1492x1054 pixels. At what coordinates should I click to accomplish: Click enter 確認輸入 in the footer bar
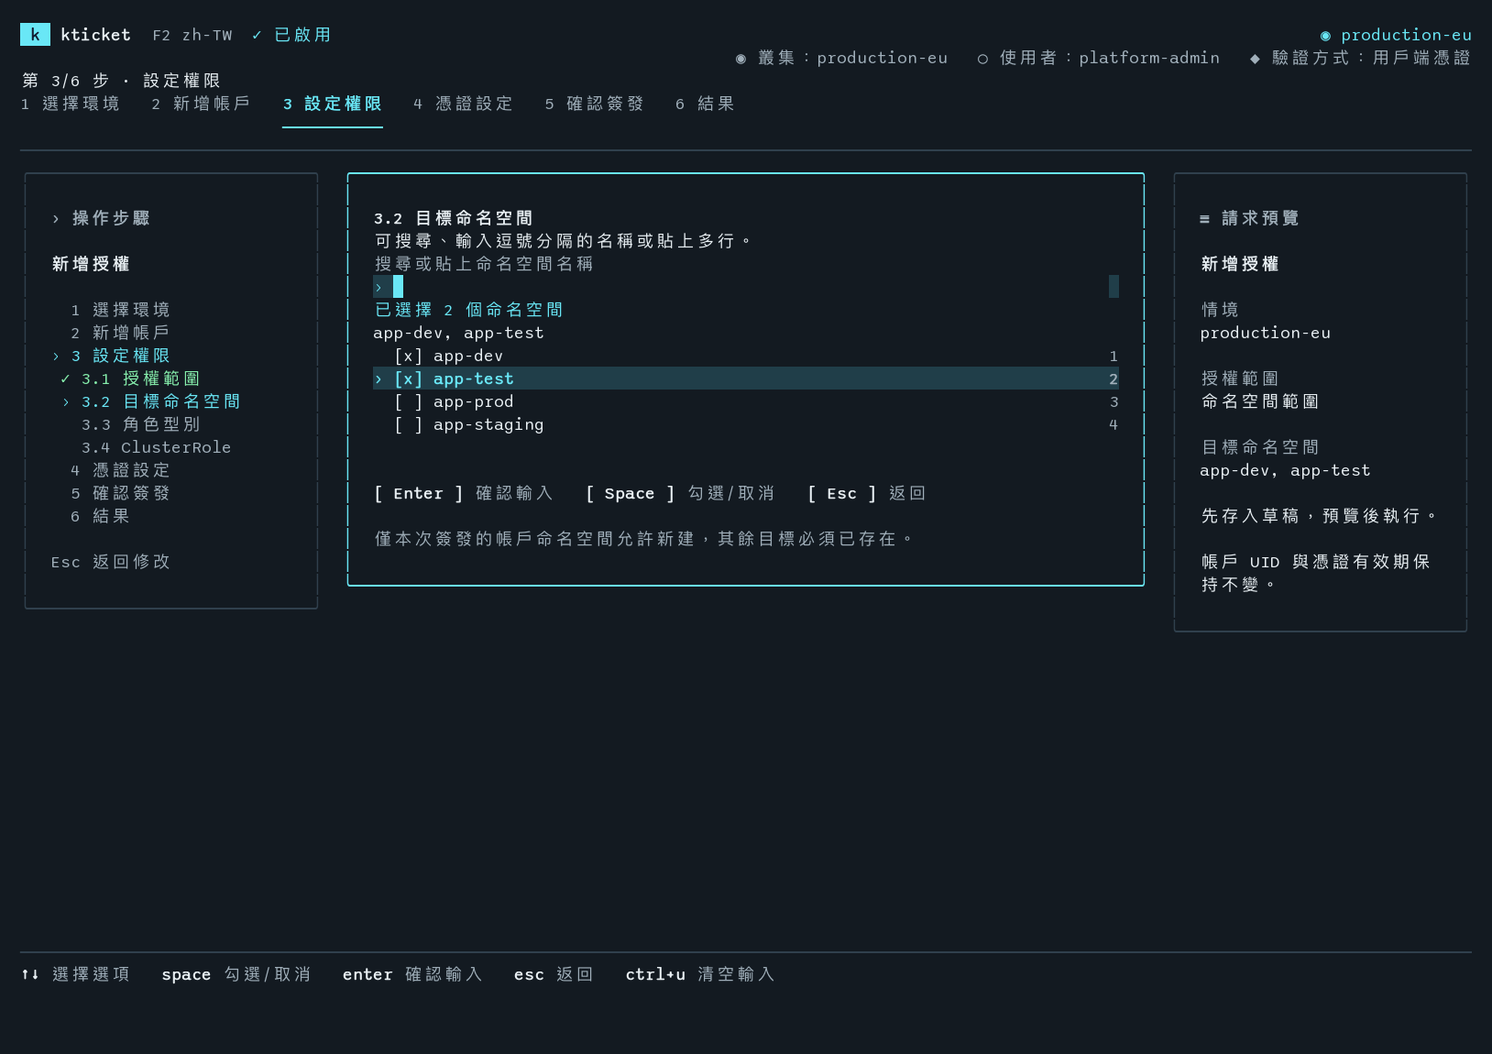click(x=413, y=974)
